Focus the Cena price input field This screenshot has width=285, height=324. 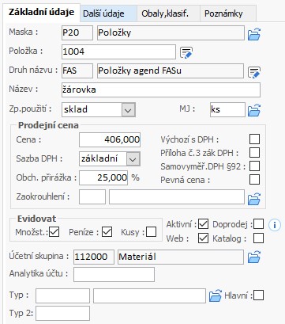coord(110,139)
